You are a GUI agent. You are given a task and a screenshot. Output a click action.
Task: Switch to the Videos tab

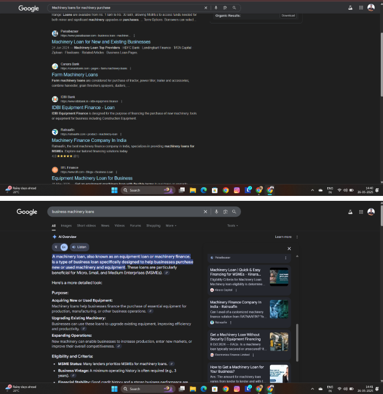(x=120, y=225)
